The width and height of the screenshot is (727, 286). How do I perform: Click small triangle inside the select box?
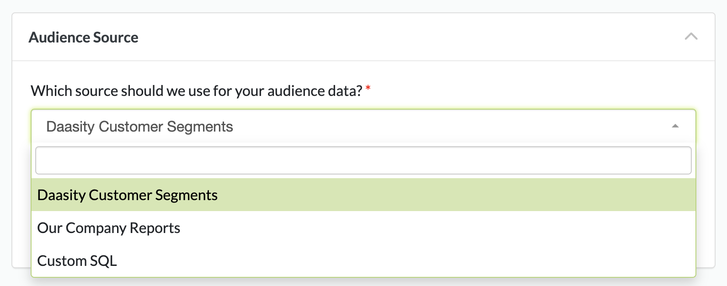pyautogui.click(x=675, y=126)
